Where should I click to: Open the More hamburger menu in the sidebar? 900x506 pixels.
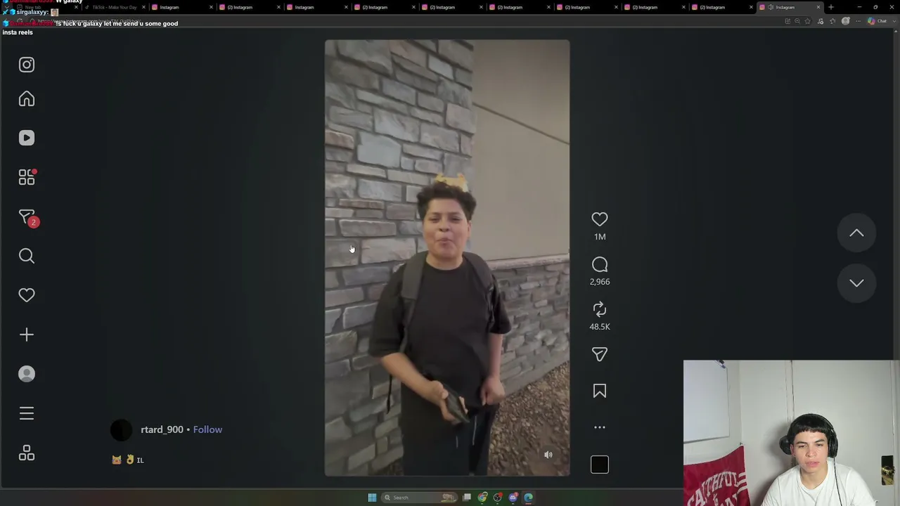tap(27, 413)
